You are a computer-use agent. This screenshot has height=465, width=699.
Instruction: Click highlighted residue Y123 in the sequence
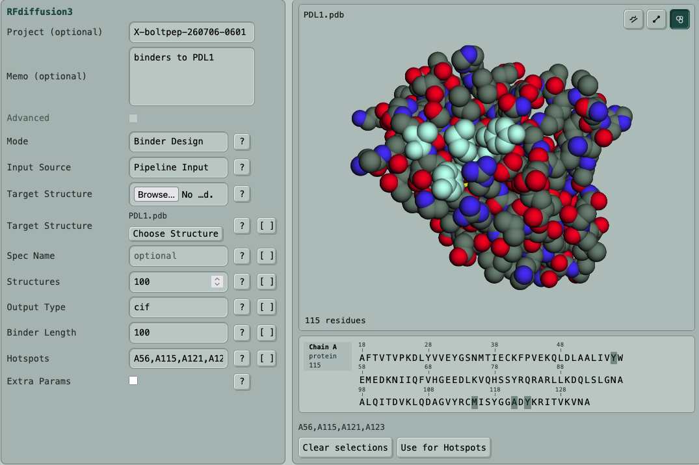528,402
